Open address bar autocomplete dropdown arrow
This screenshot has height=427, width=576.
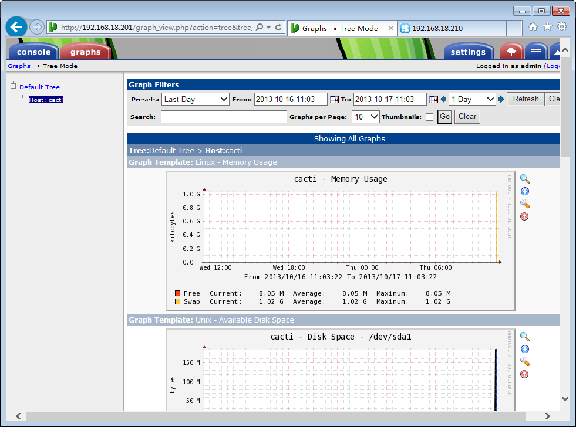pyautogui.click(x=268, y=28)
